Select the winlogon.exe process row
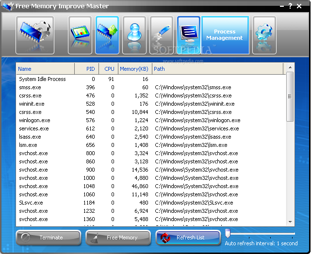 [x=151, y=120]
